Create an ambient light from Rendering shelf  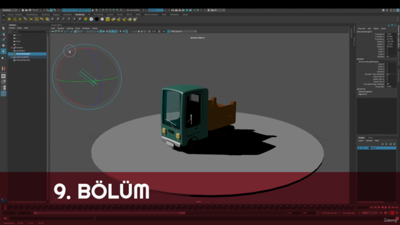point(9,19)
